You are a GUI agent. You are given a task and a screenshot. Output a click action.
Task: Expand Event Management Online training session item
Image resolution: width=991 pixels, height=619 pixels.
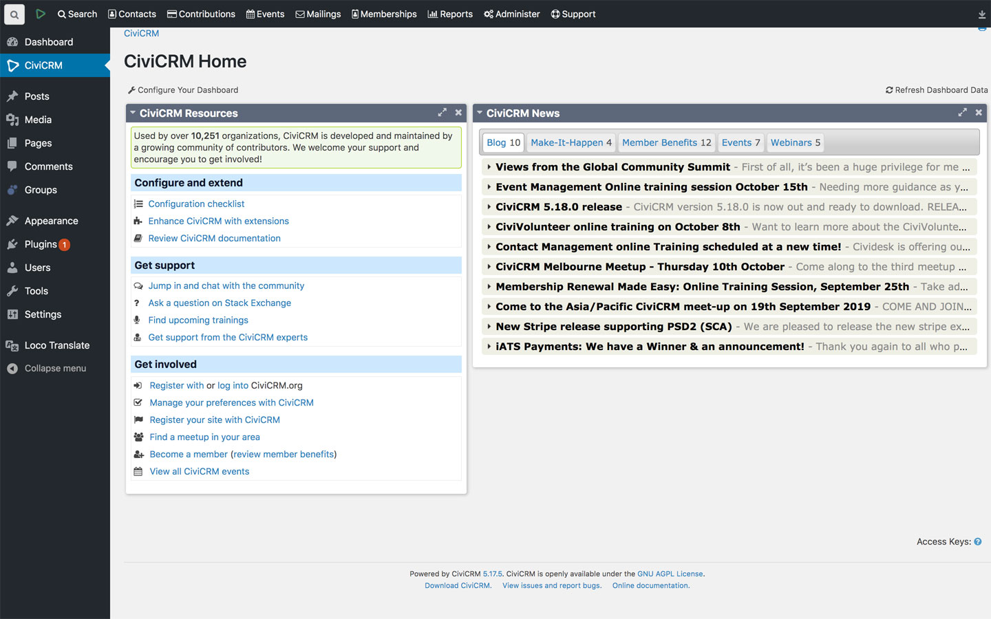tap(729, 187)
